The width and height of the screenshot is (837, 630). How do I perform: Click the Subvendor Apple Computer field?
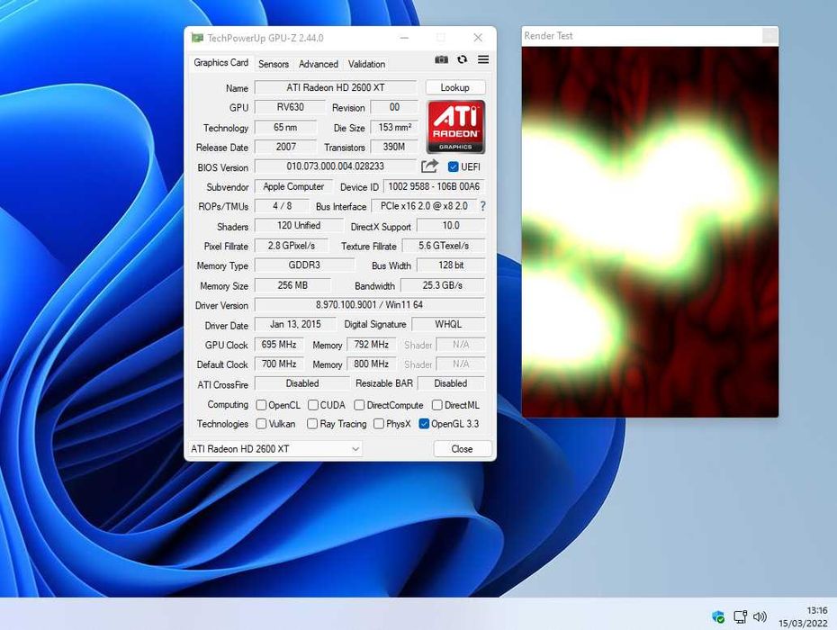pos(293,187)
